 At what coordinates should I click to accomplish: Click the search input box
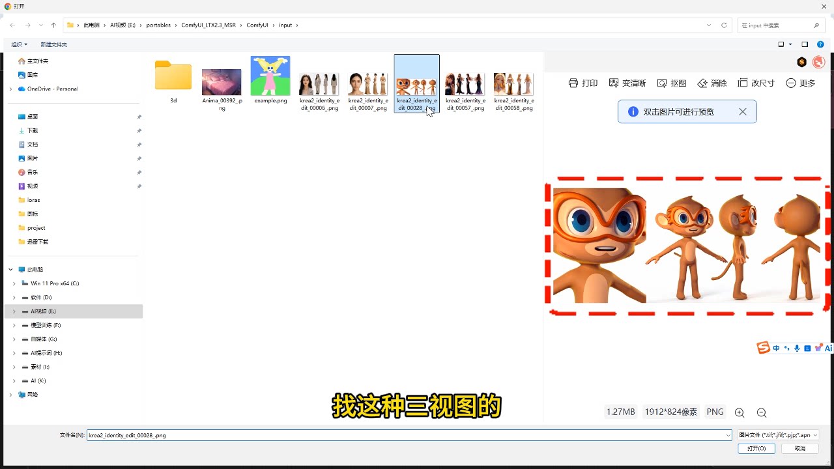coord(781,25)
